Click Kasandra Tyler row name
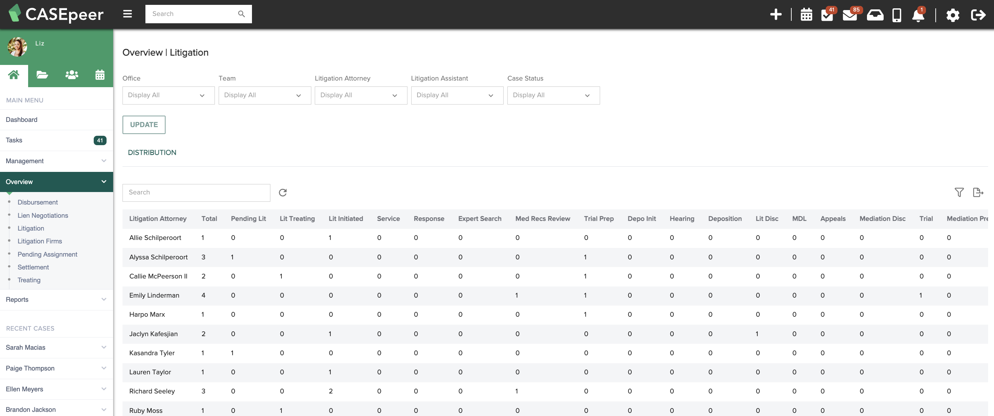 [152, 353]
